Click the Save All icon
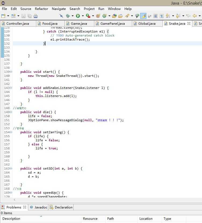Screen dimensions: 202x223 click(x=30, y=16)
